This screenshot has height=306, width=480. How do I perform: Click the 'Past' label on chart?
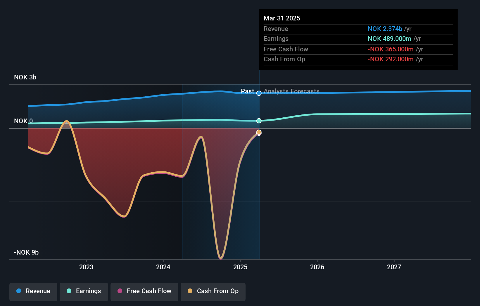(x=247, y=91)
